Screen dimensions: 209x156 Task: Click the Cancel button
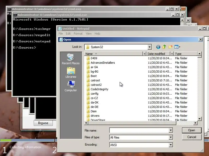[x=192, y=137]
